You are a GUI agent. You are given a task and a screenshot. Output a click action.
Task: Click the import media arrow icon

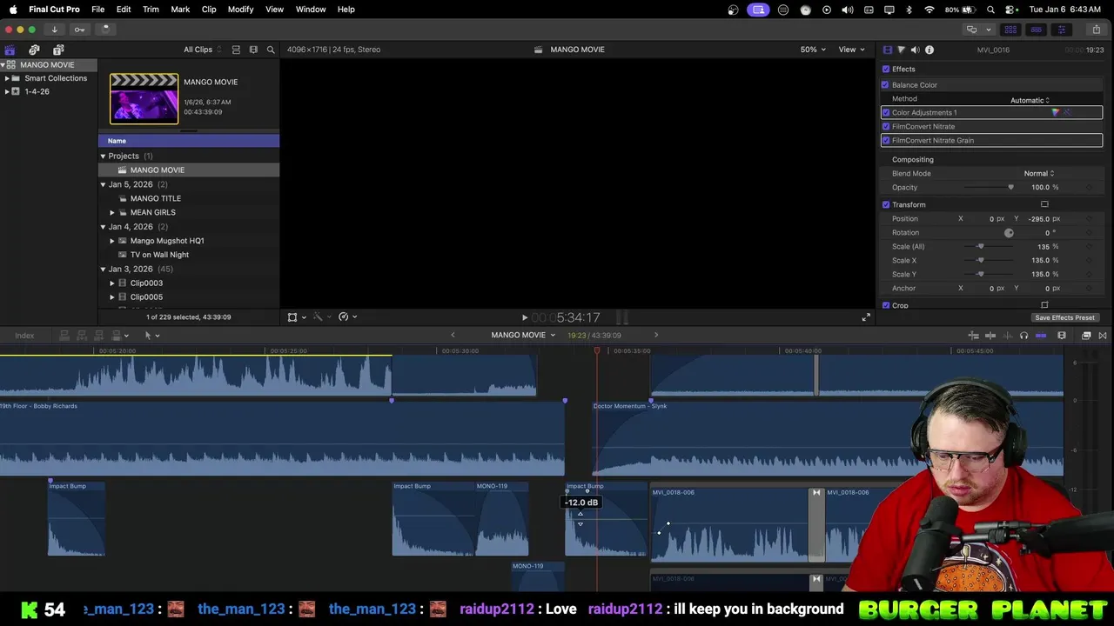pos(54,30)
